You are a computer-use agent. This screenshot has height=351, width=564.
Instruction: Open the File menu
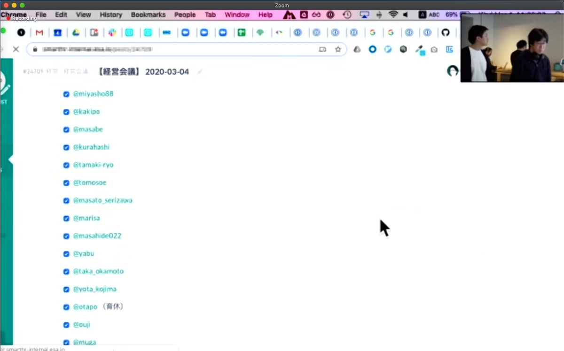tap(41, 15)
